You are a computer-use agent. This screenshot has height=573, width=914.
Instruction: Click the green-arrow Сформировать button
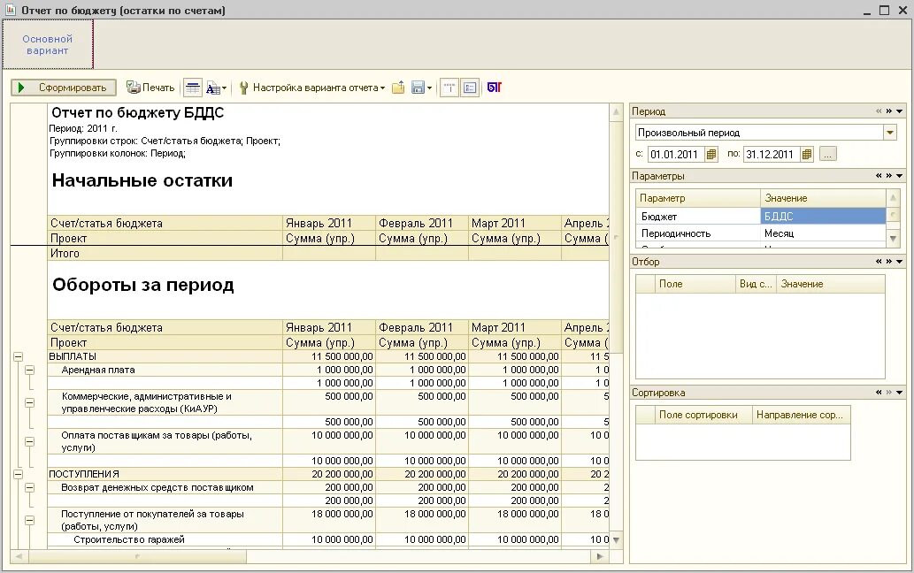[x=64, y=88]
